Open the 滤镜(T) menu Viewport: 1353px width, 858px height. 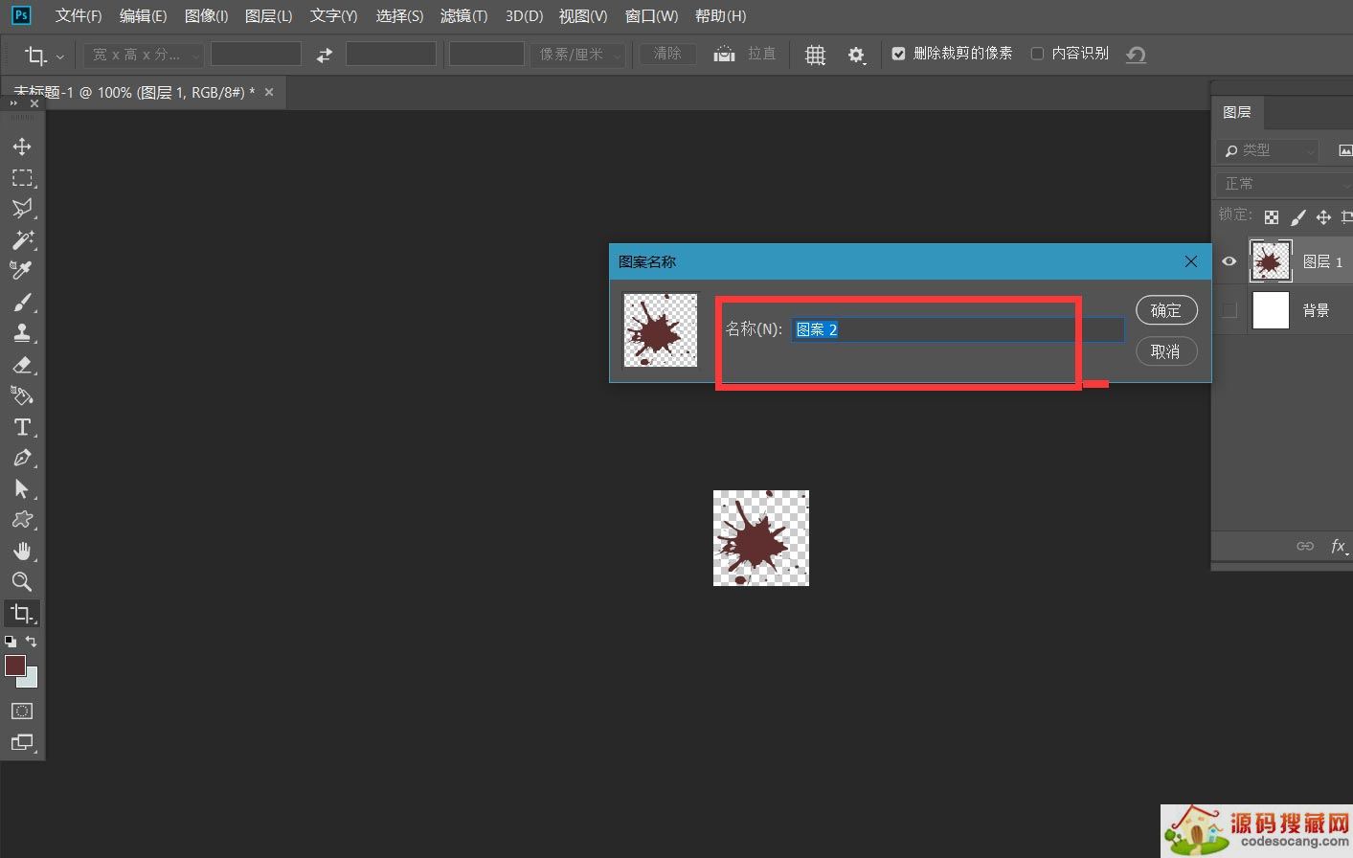[463, 16]
